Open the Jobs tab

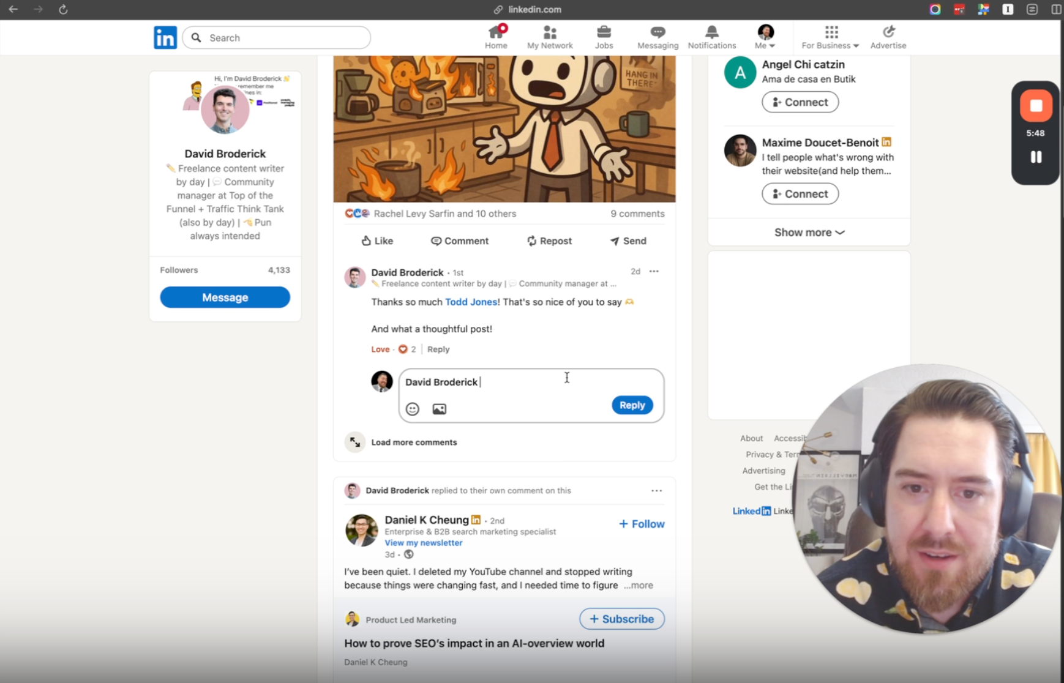604,37
